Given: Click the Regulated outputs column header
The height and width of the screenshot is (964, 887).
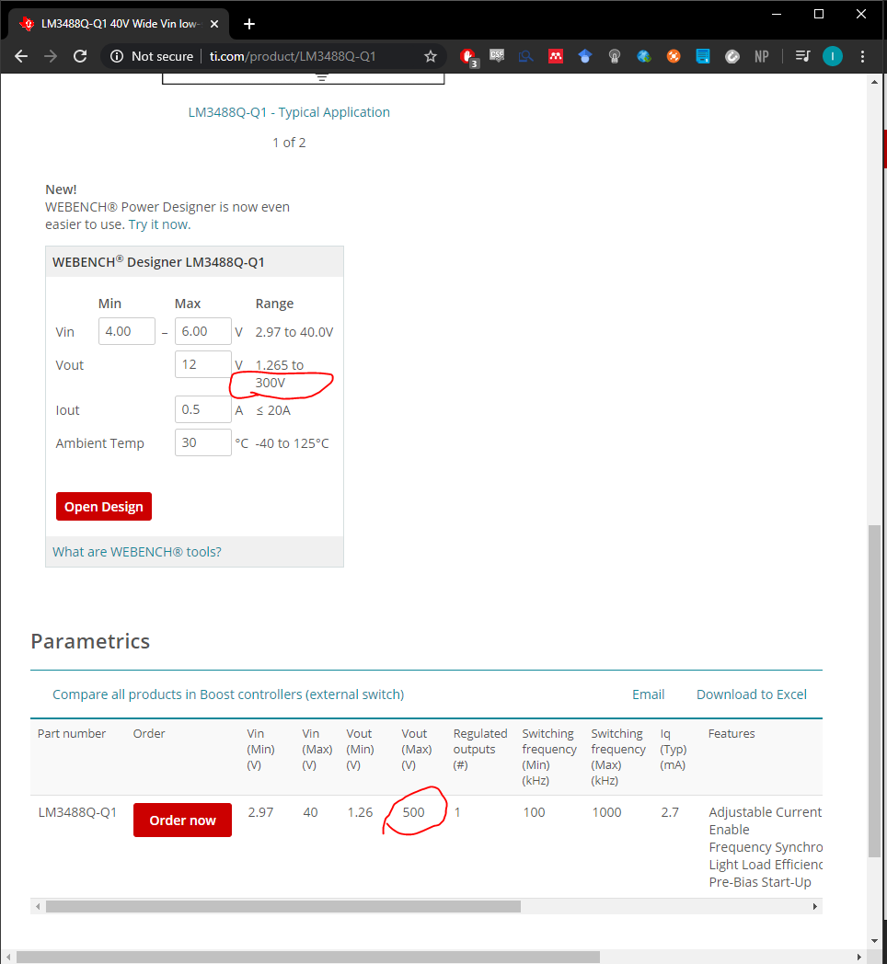Looking at the screenshot, I should tap(480, 750).
